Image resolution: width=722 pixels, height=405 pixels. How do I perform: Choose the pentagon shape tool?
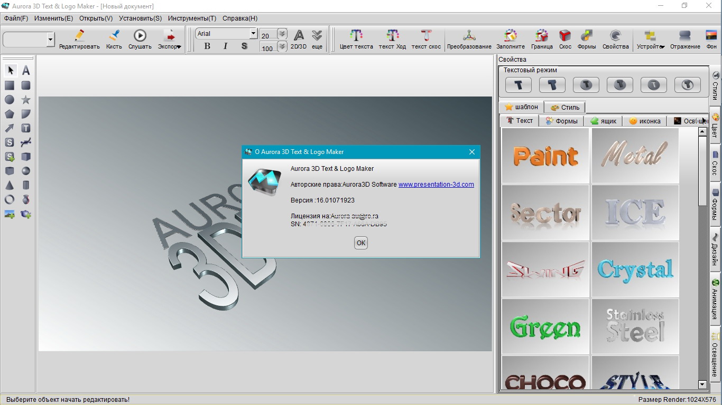point(10,114)
